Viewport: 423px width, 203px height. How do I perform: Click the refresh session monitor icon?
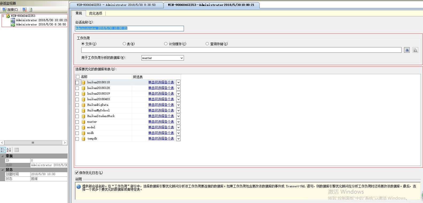click(31, 10)
